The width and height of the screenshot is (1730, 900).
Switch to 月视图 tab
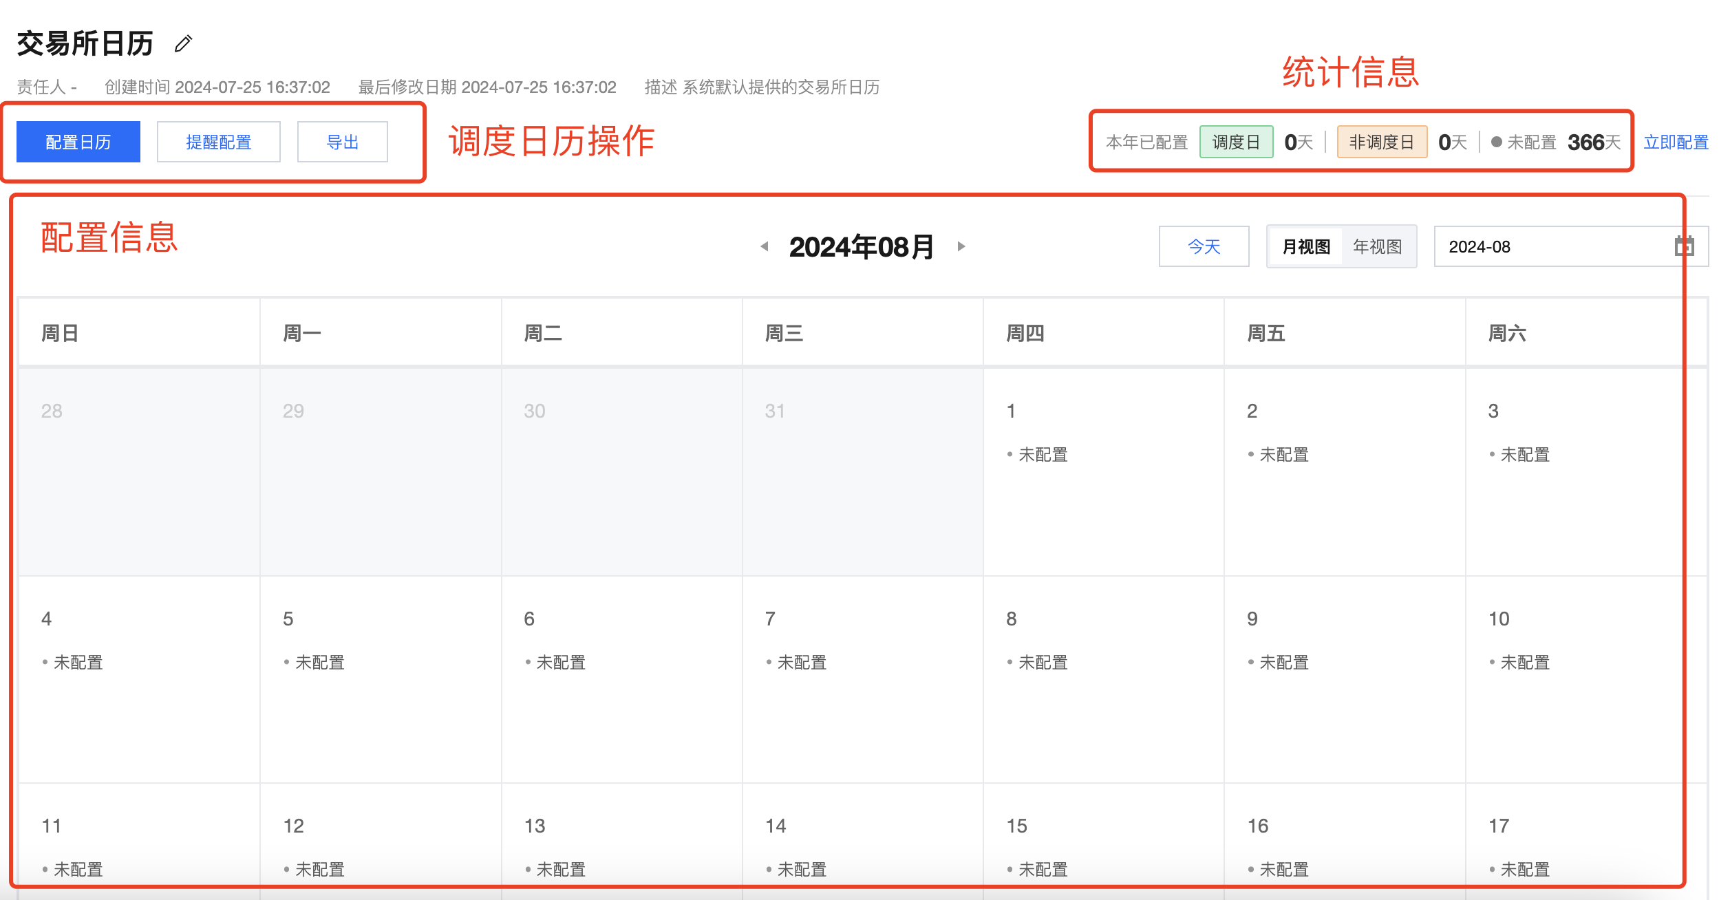(1305, 246)
